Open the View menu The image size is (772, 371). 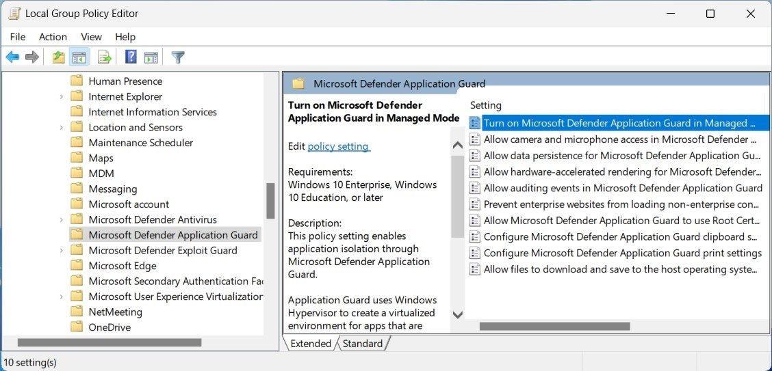click(91, 37)
